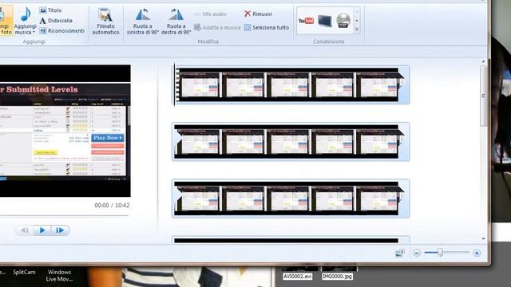Click the storyboard vertical scrollbar thumb
The height and width of the screenshot is (287, 511).
tap(483, 96)
